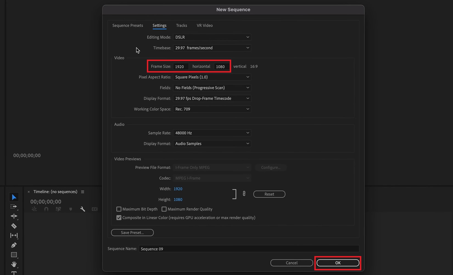The height and width of the screenshot is (275, 453).
Task: Open the Sequence Presets tab
Action: 127,25
